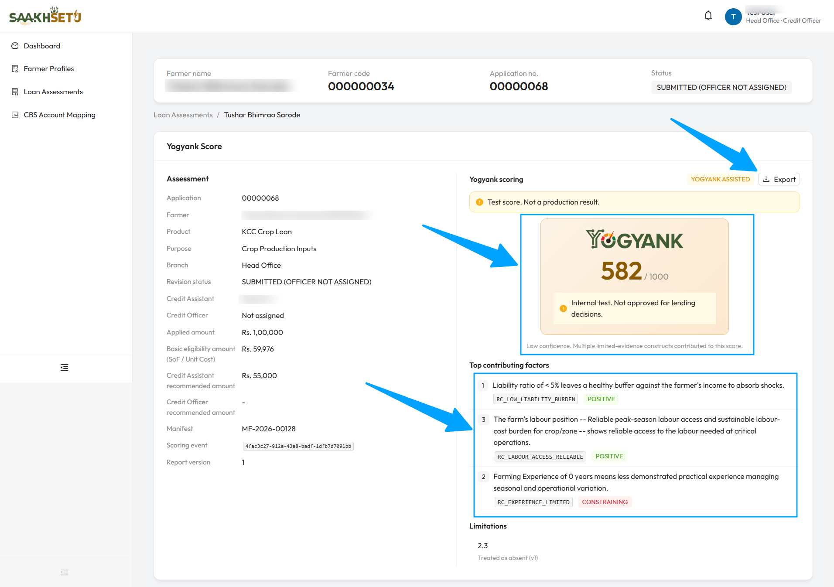Click factor number 2 badge

click(483, 477)
